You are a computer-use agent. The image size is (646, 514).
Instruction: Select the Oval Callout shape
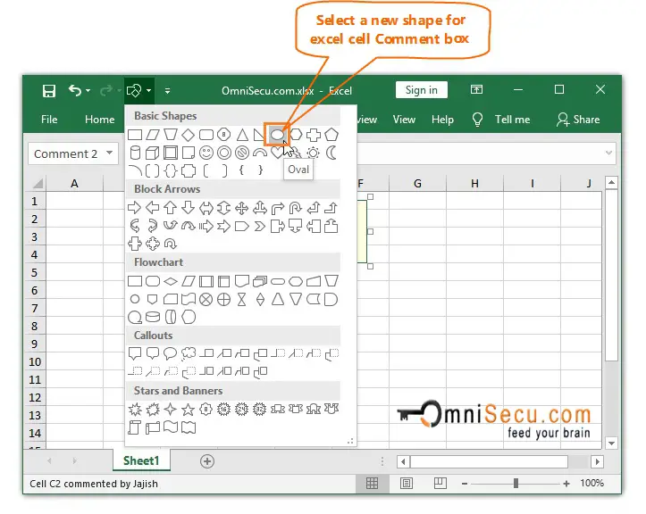click(x=170, y=353)
